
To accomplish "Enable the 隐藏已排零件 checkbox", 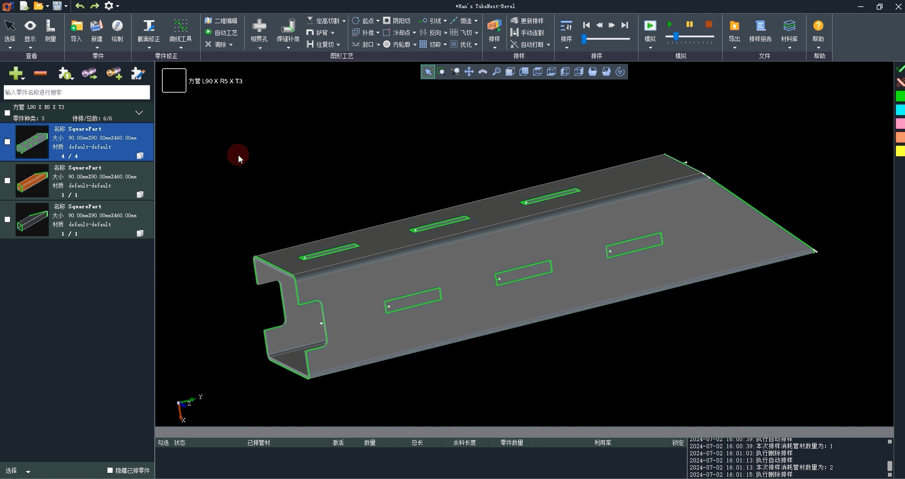I will 110,470.
